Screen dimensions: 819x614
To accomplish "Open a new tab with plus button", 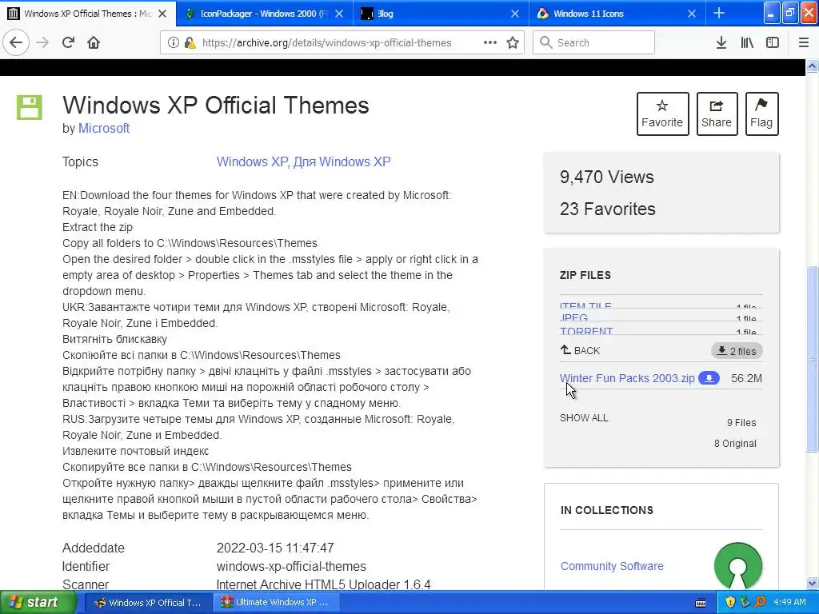I will click(x=719, y=14).
